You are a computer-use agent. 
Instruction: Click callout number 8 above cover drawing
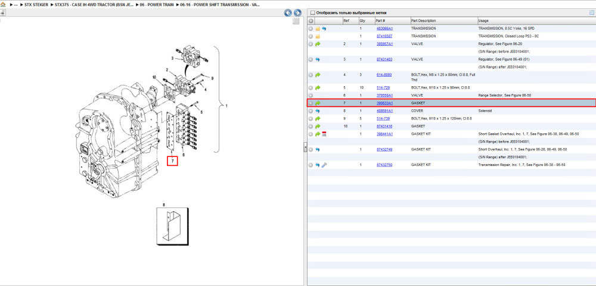(x=164, y=205)
